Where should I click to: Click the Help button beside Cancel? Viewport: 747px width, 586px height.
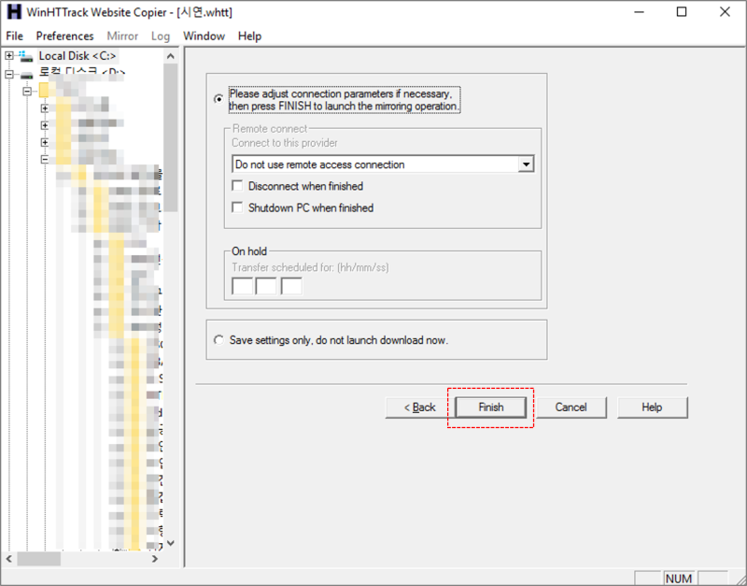[x=652, y=407]
